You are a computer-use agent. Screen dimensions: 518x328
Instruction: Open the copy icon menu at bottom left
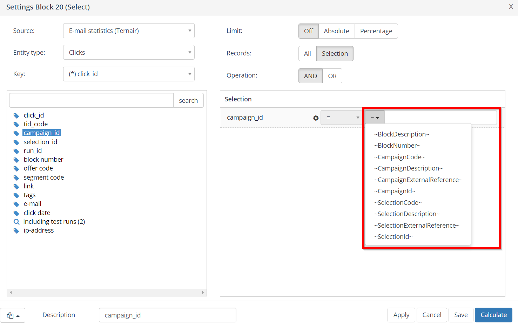tap(13, 315)
